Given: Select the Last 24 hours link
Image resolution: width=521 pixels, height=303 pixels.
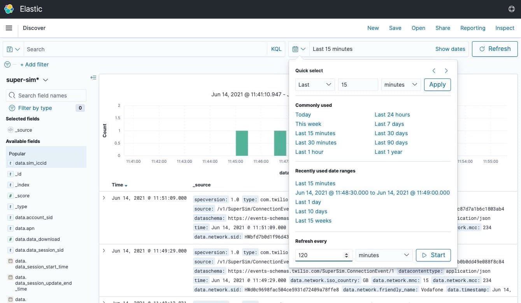Looking at the screenshot, I should (392, 115).
